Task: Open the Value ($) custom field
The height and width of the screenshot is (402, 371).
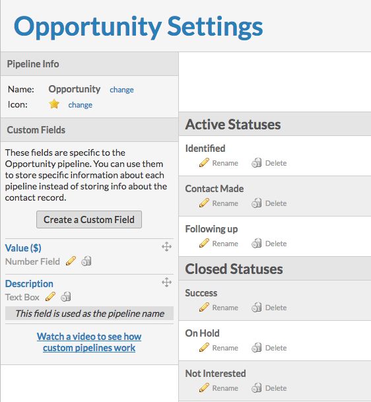Action: click(x=23, y=248)
